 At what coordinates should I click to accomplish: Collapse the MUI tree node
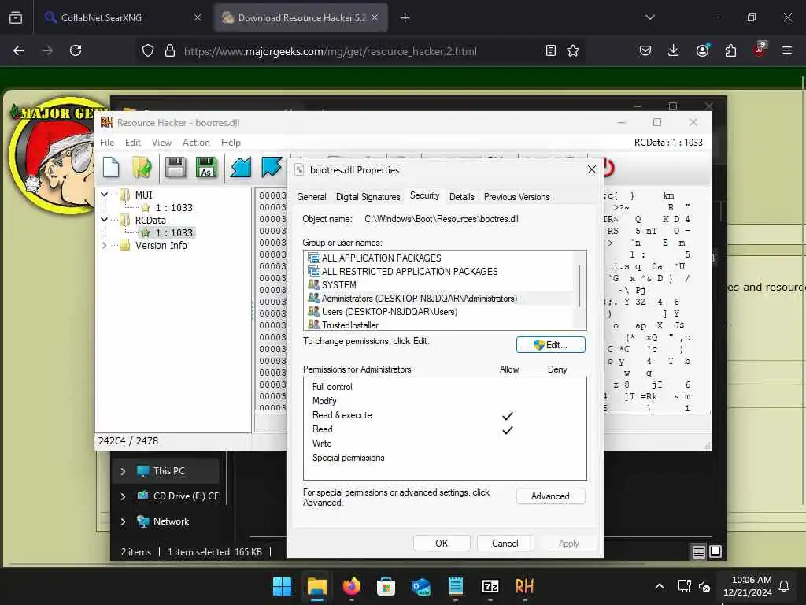[105, 195]
